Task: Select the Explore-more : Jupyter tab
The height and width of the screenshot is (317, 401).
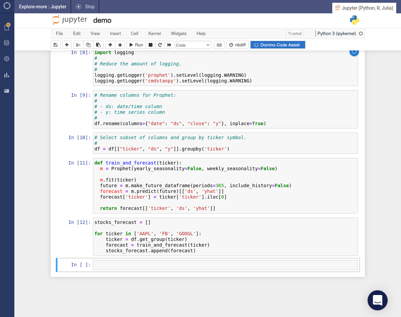Action: click(x=43, y=7)
